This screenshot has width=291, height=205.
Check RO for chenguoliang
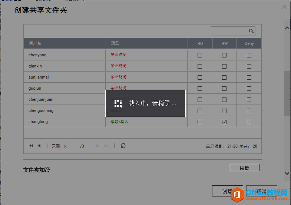[200, 111]
